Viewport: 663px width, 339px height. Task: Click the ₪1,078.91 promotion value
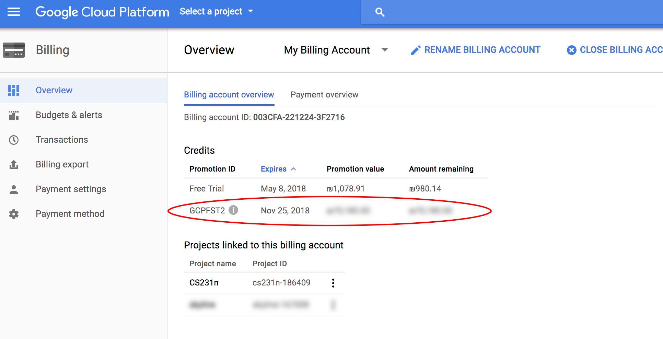(x=346, y=189)
